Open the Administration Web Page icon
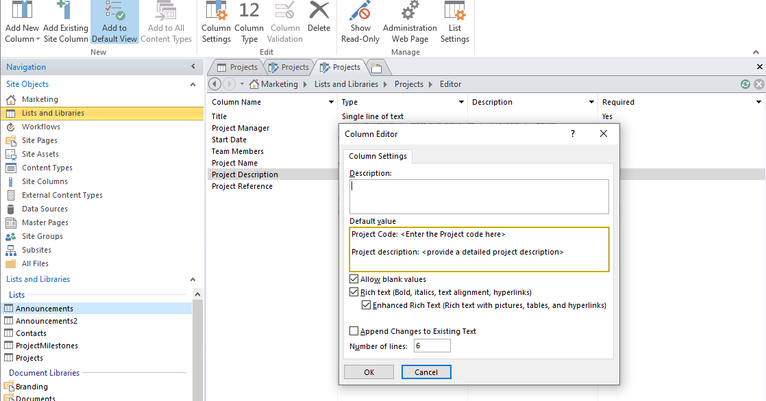The image size is (766, 401). pos(410,21)
